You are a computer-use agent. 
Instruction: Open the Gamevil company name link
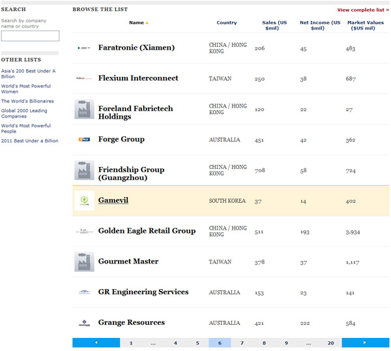pos(113,200)
